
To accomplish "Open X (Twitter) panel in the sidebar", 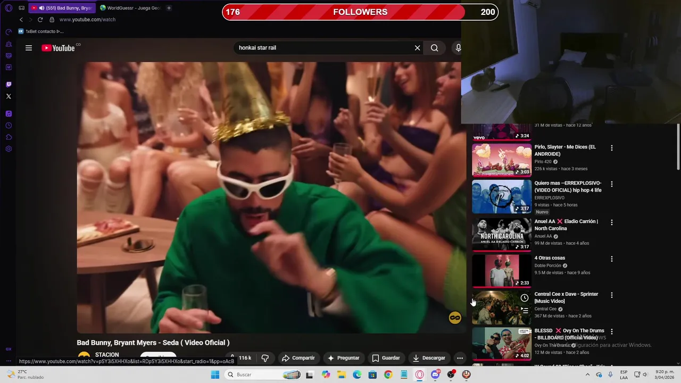I will (x=9, y=96).
